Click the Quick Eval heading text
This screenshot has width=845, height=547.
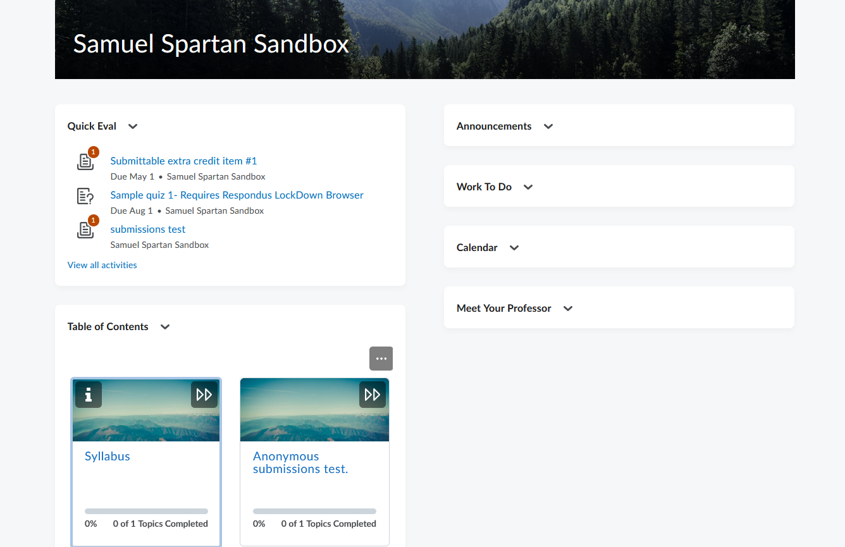92,126
